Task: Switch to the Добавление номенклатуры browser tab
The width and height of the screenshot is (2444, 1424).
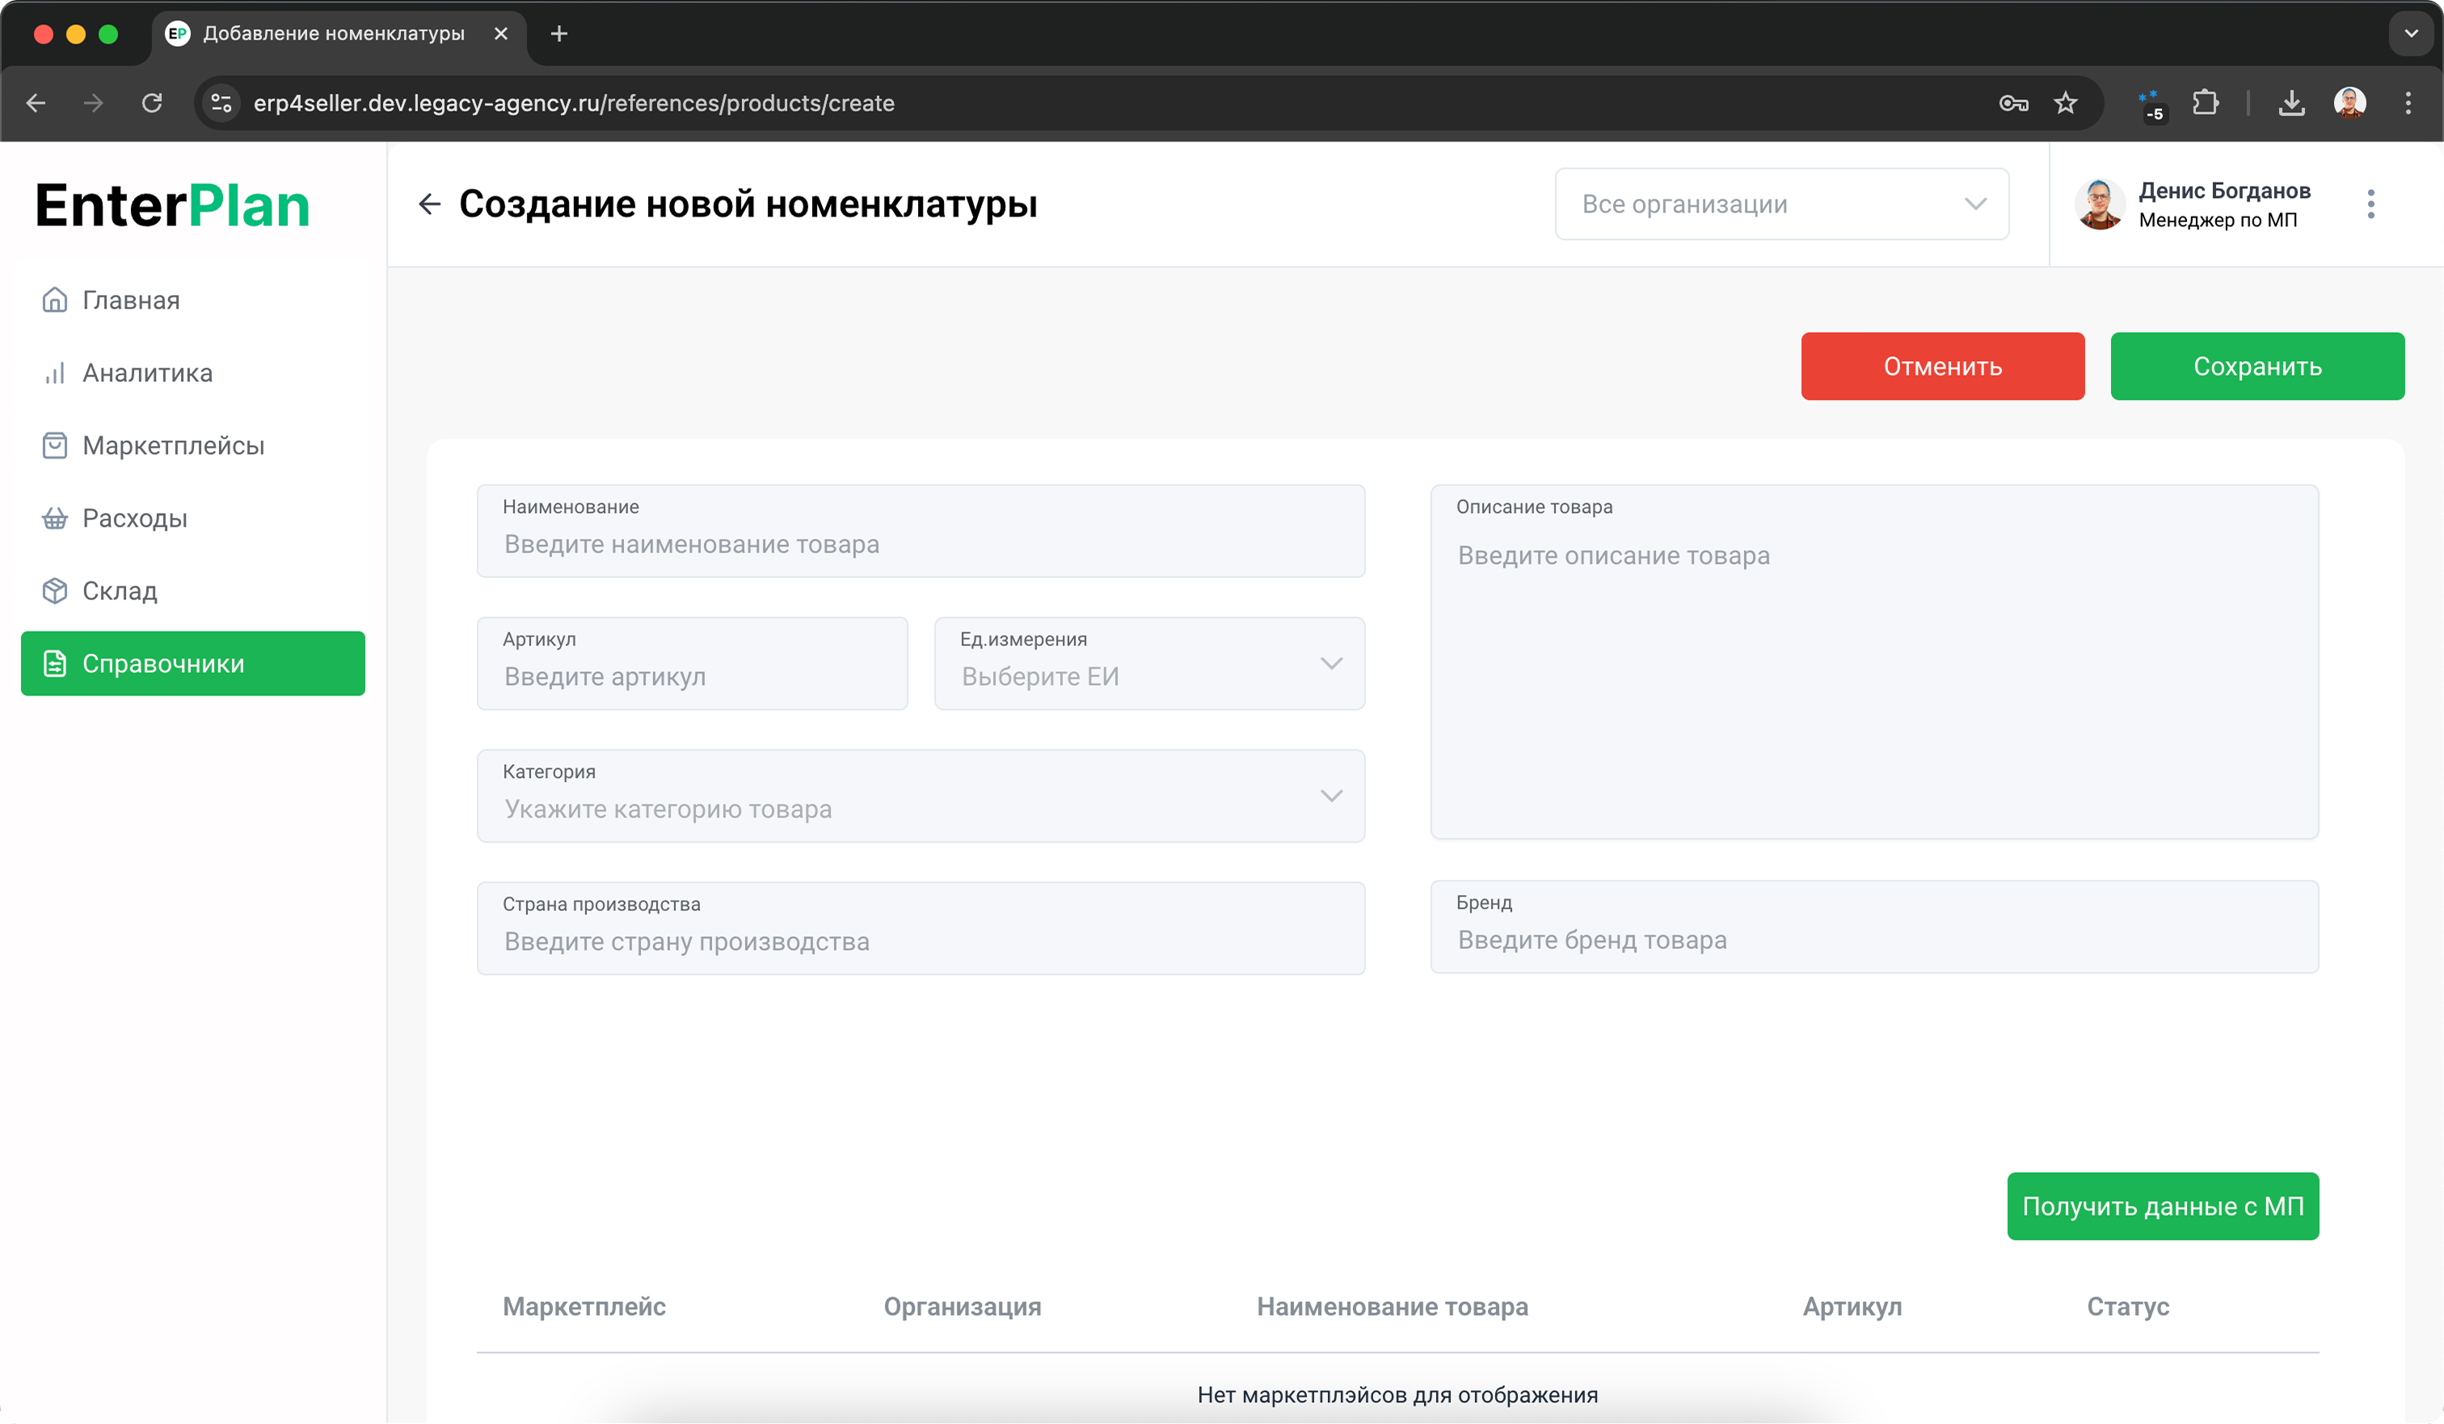Action: pyautogui.click(x=330, y=33)
